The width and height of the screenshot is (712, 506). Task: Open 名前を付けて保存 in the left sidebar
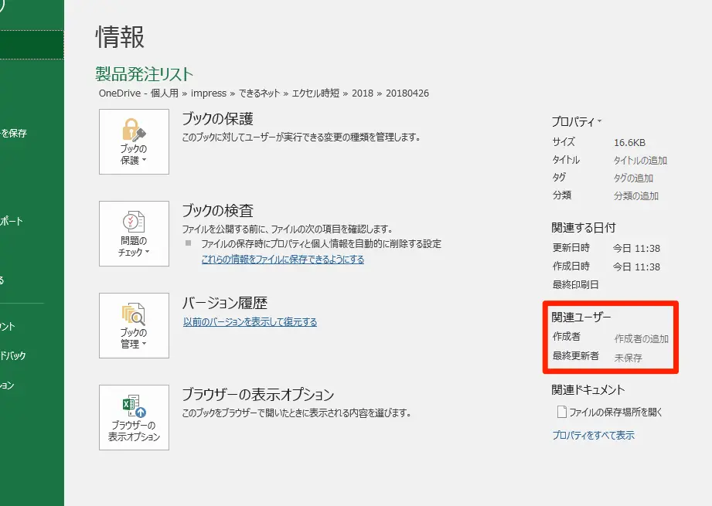(14, 134)
